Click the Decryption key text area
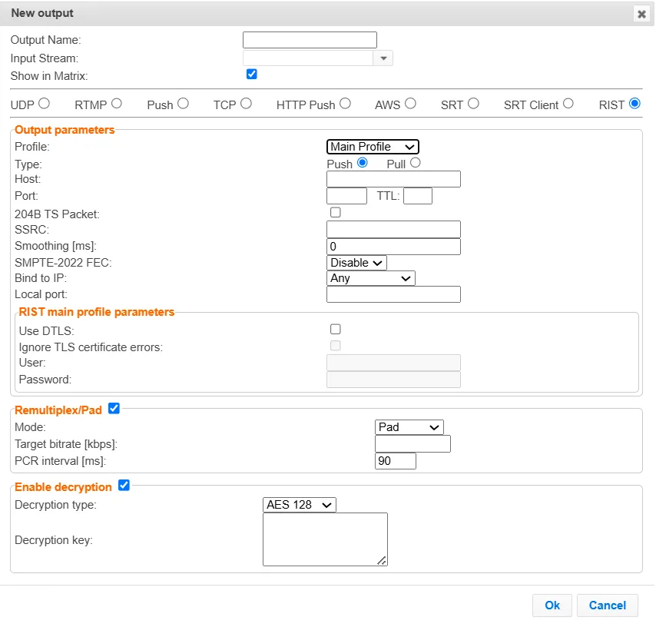The width and height of the screenshot is (656, 627). pyautogui.click(x=325, y=539)
